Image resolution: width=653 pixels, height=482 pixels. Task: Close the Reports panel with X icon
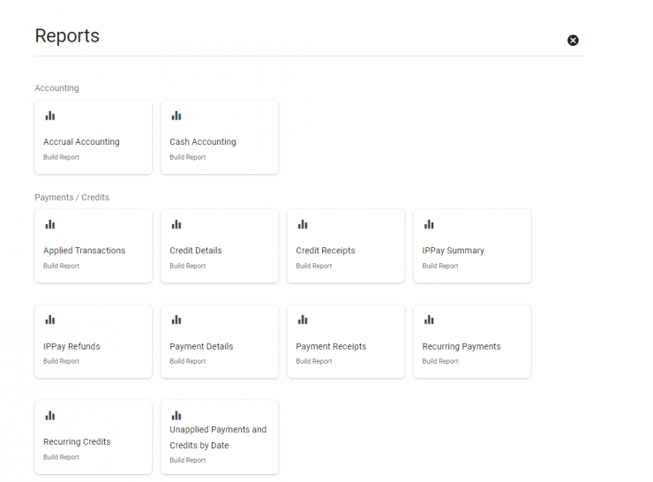click(x=573, y=41)
